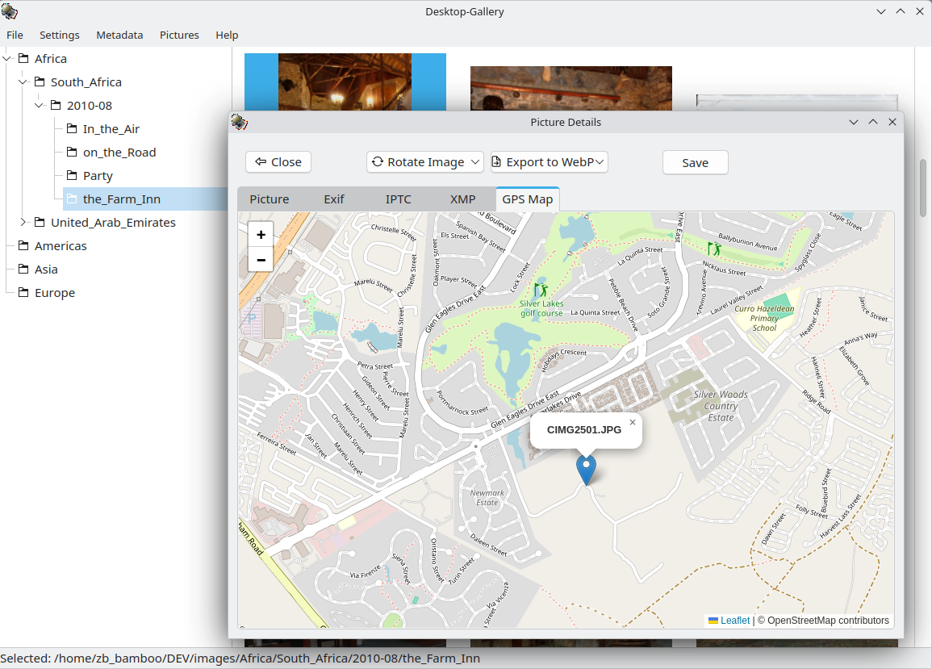Select the CIMG2501.JPG map marker pin
Screen dimensions: 932x669
click(x=586, y=470)
